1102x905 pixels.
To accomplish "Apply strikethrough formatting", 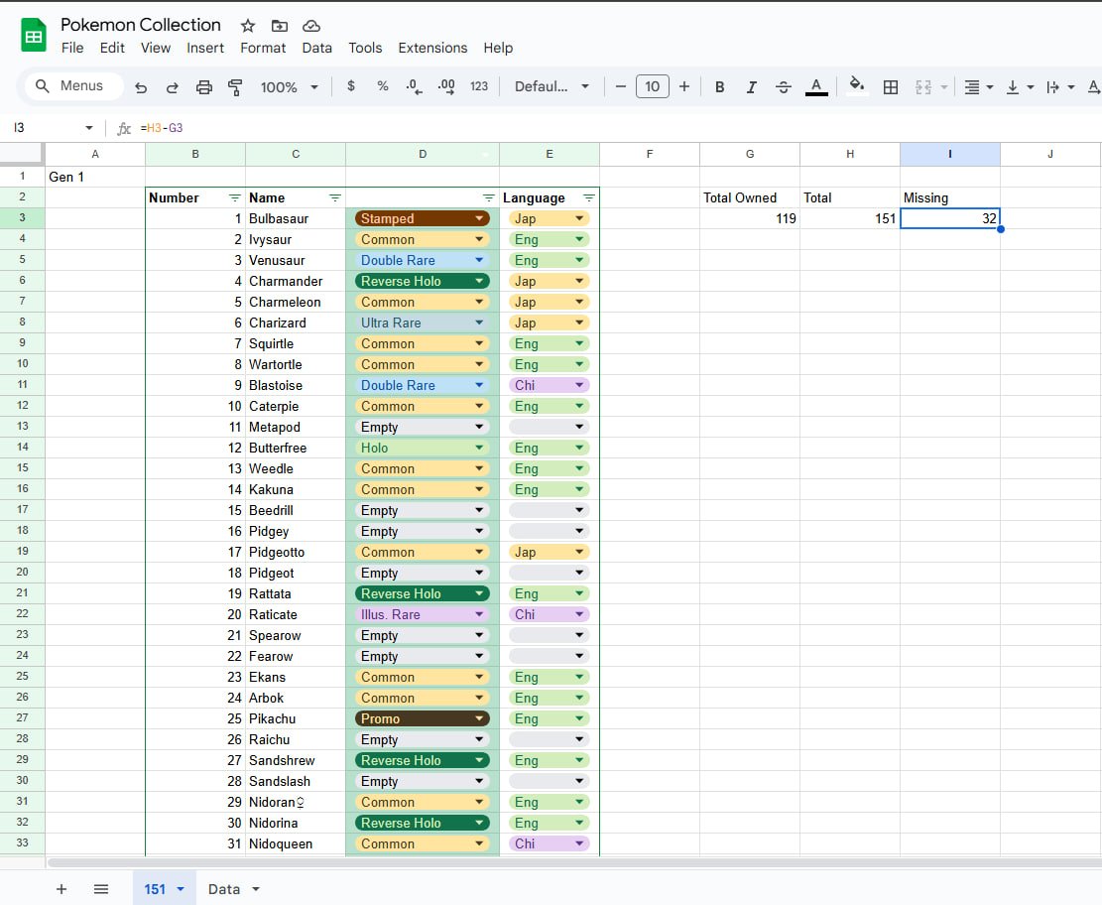I will pyautogui.click(x=784, y=86).
